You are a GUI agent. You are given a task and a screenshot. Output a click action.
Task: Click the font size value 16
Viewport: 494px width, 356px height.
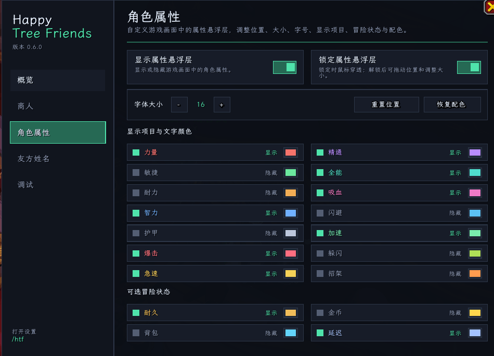(x=201, y=105)
